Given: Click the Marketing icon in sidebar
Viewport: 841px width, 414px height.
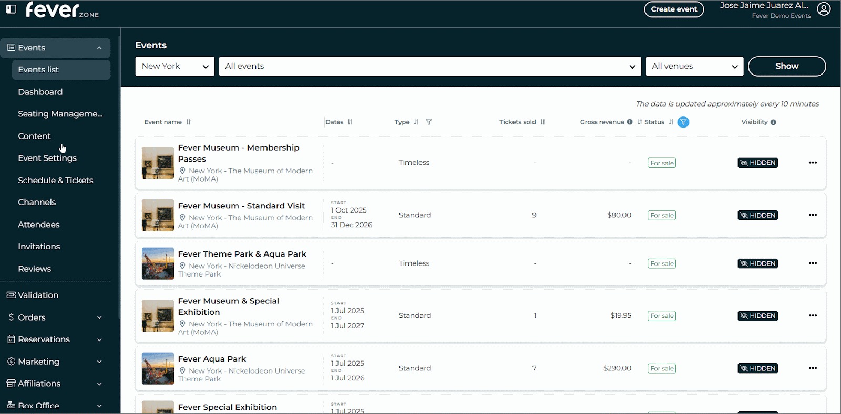Looking at the screenshot, I should (x=11, y=362).
